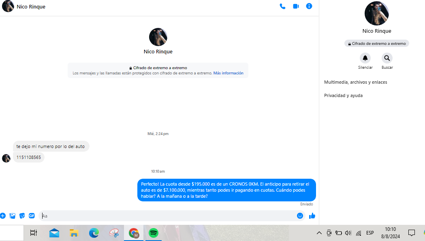Start a voice call with Nico Rinque
425x241 pixels.
tap(282, 6)
